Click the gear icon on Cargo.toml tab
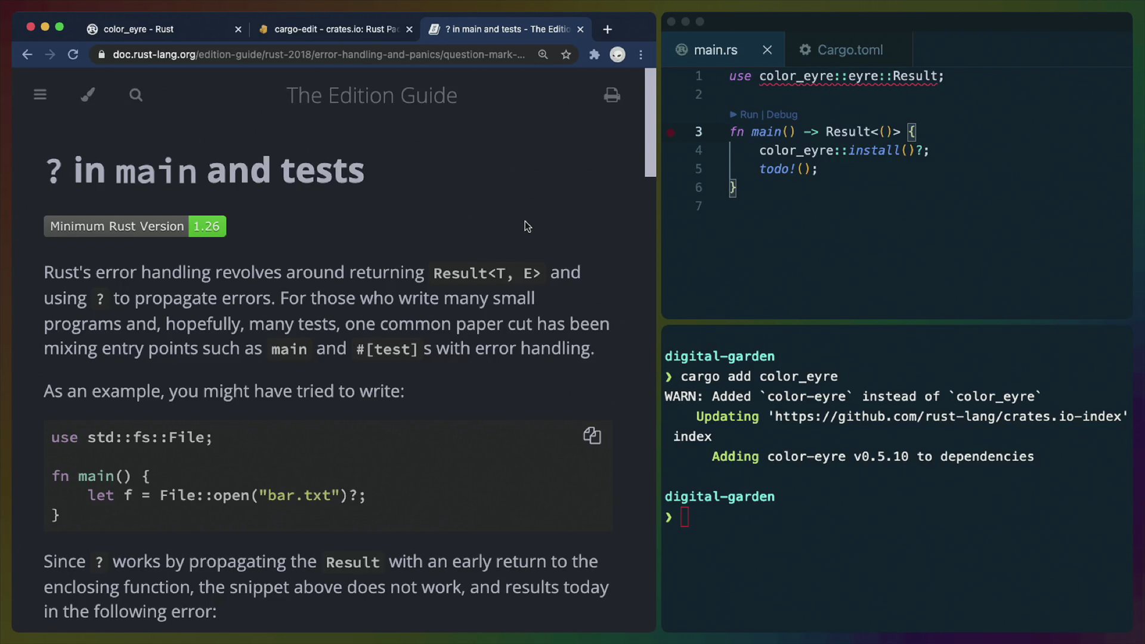Image resolution: width=1145 pixels, height=644 pixels. 805,50
